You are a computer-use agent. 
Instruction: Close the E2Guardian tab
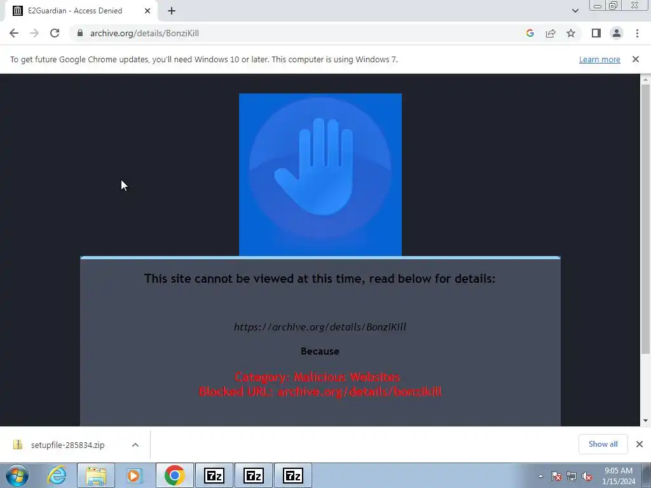147,11
